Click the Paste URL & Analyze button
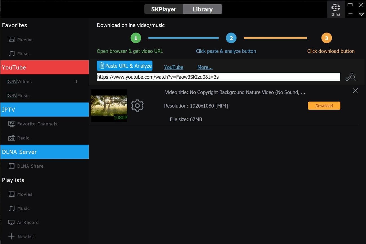 point(124,66)
